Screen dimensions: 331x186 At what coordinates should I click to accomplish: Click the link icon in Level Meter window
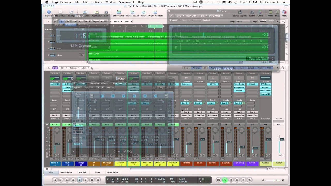coord(171,16)
